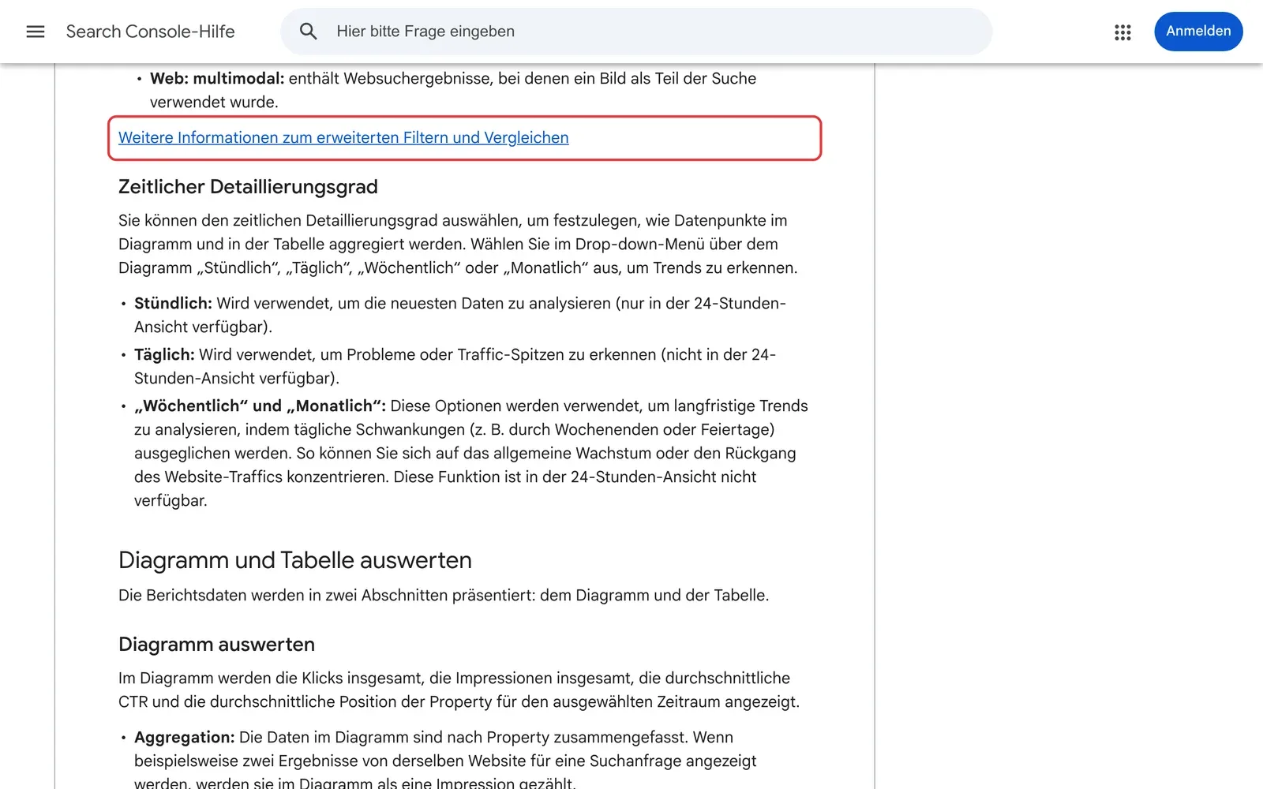Click sentence 'Die Berichtsdaten werden in zwei Abschnitten präsentiert'
This screenshot has height=789, width=1263.
click(x=327, y=595)
